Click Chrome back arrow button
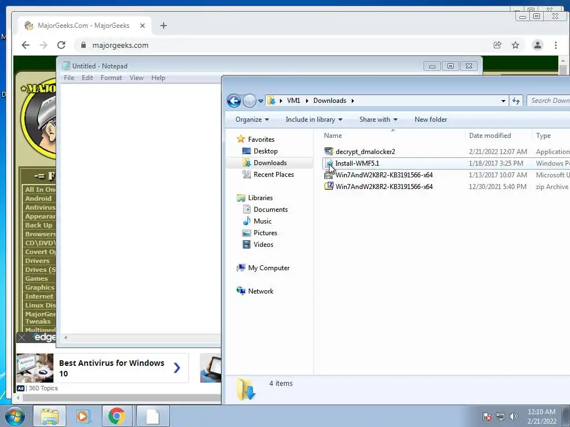 click(25, 45)
